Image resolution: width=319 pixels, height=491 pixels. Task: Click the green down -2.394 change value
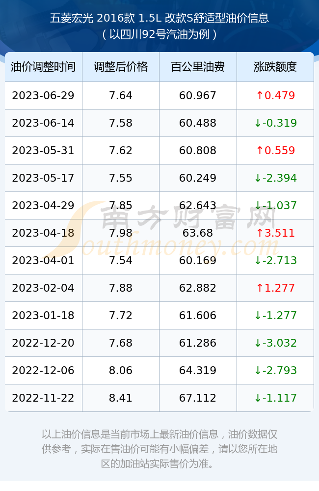[275, 178]
